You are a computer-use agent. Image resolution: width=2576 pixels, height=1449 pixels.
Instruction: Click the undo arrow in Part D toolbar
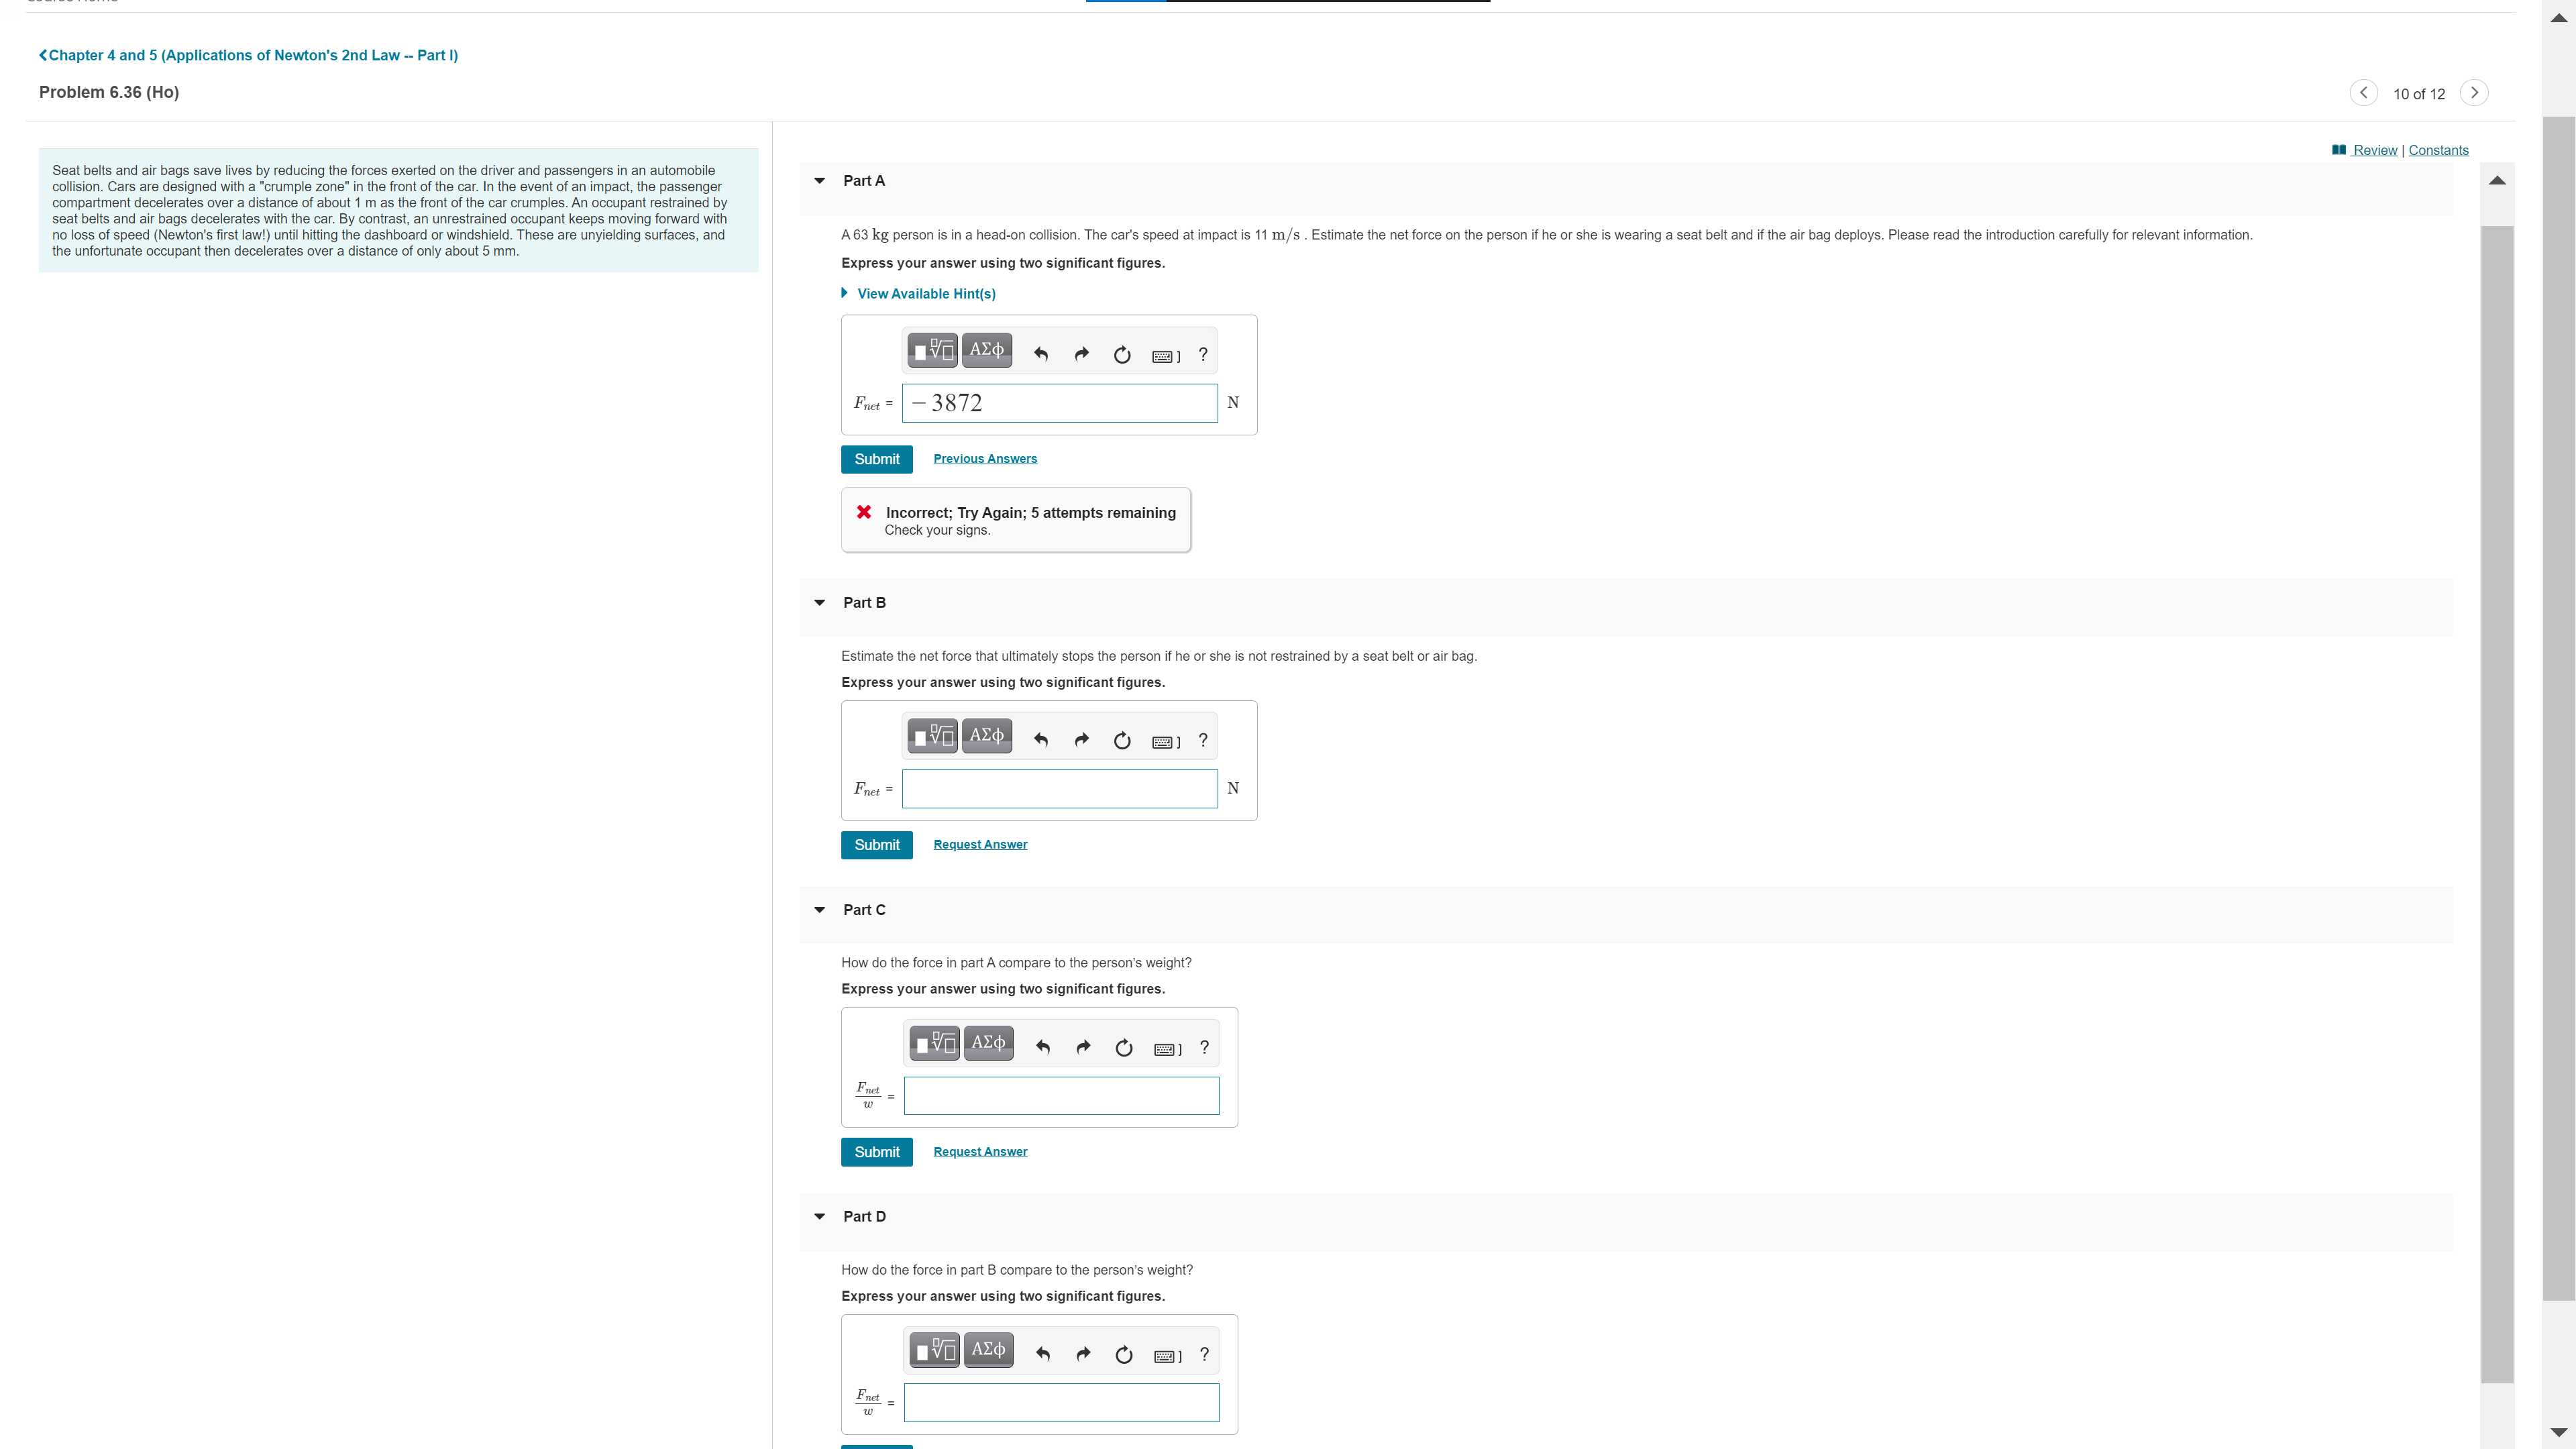click(x=1043, y=1354)
